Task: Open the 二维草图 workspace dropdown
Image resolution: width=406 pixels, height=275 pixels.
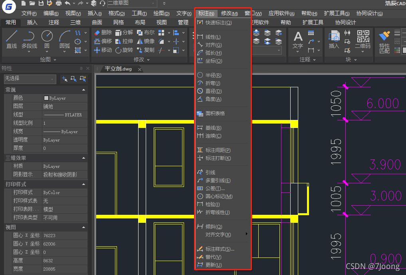Action: (132, 3)
